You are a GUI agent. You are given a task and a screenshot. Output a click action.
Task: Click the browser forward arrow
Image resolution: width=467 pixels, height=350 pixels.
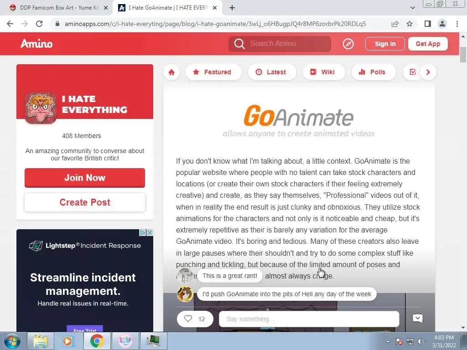click(25, 24)
